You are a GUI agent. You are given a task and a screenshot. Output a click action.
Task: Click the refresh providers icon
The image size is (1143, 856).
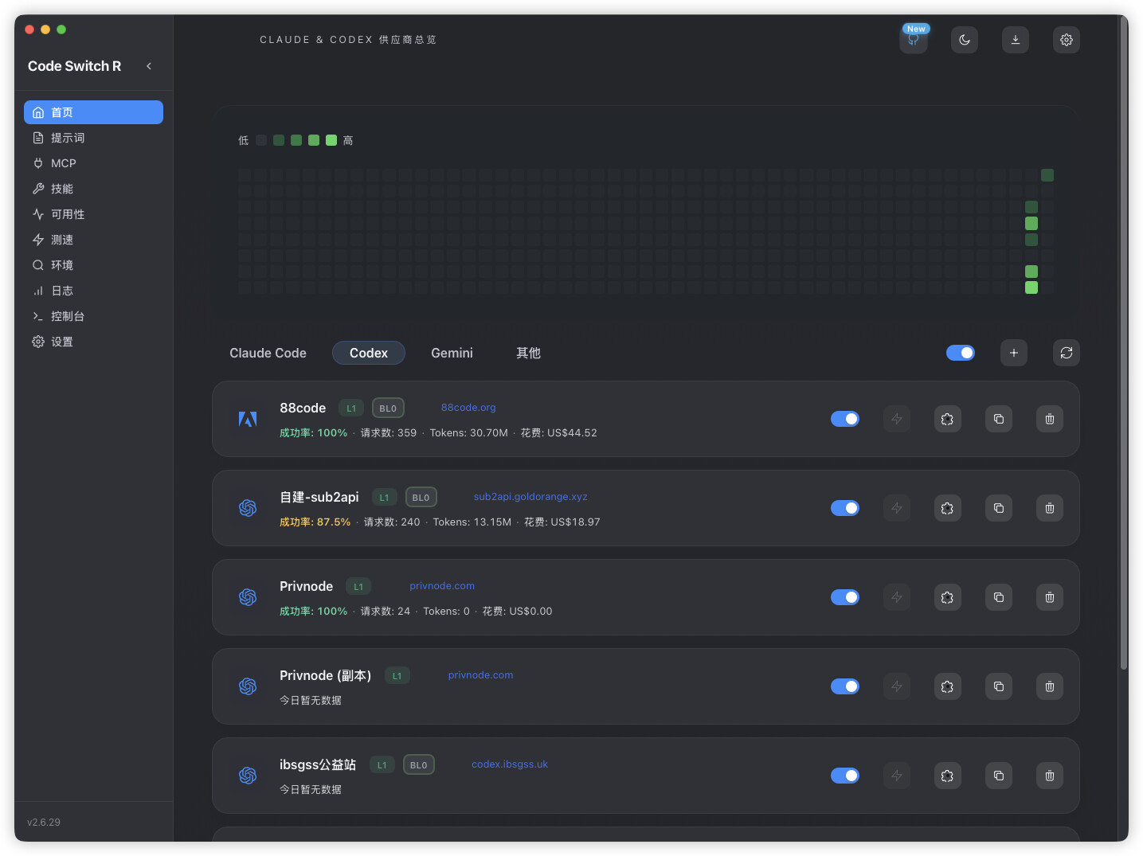point(1067,353)
